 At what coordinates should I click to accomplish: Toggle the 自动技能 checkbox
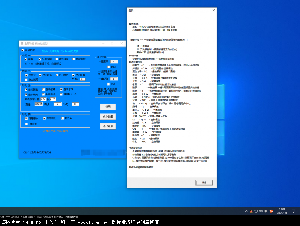[x=26, y=90]
